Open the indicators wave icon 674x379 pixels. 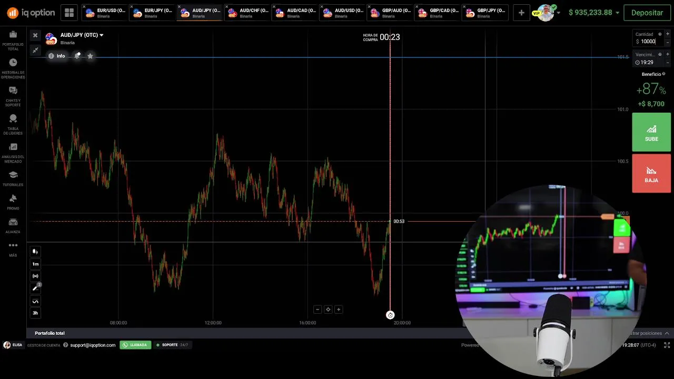(x=35, y=301)
